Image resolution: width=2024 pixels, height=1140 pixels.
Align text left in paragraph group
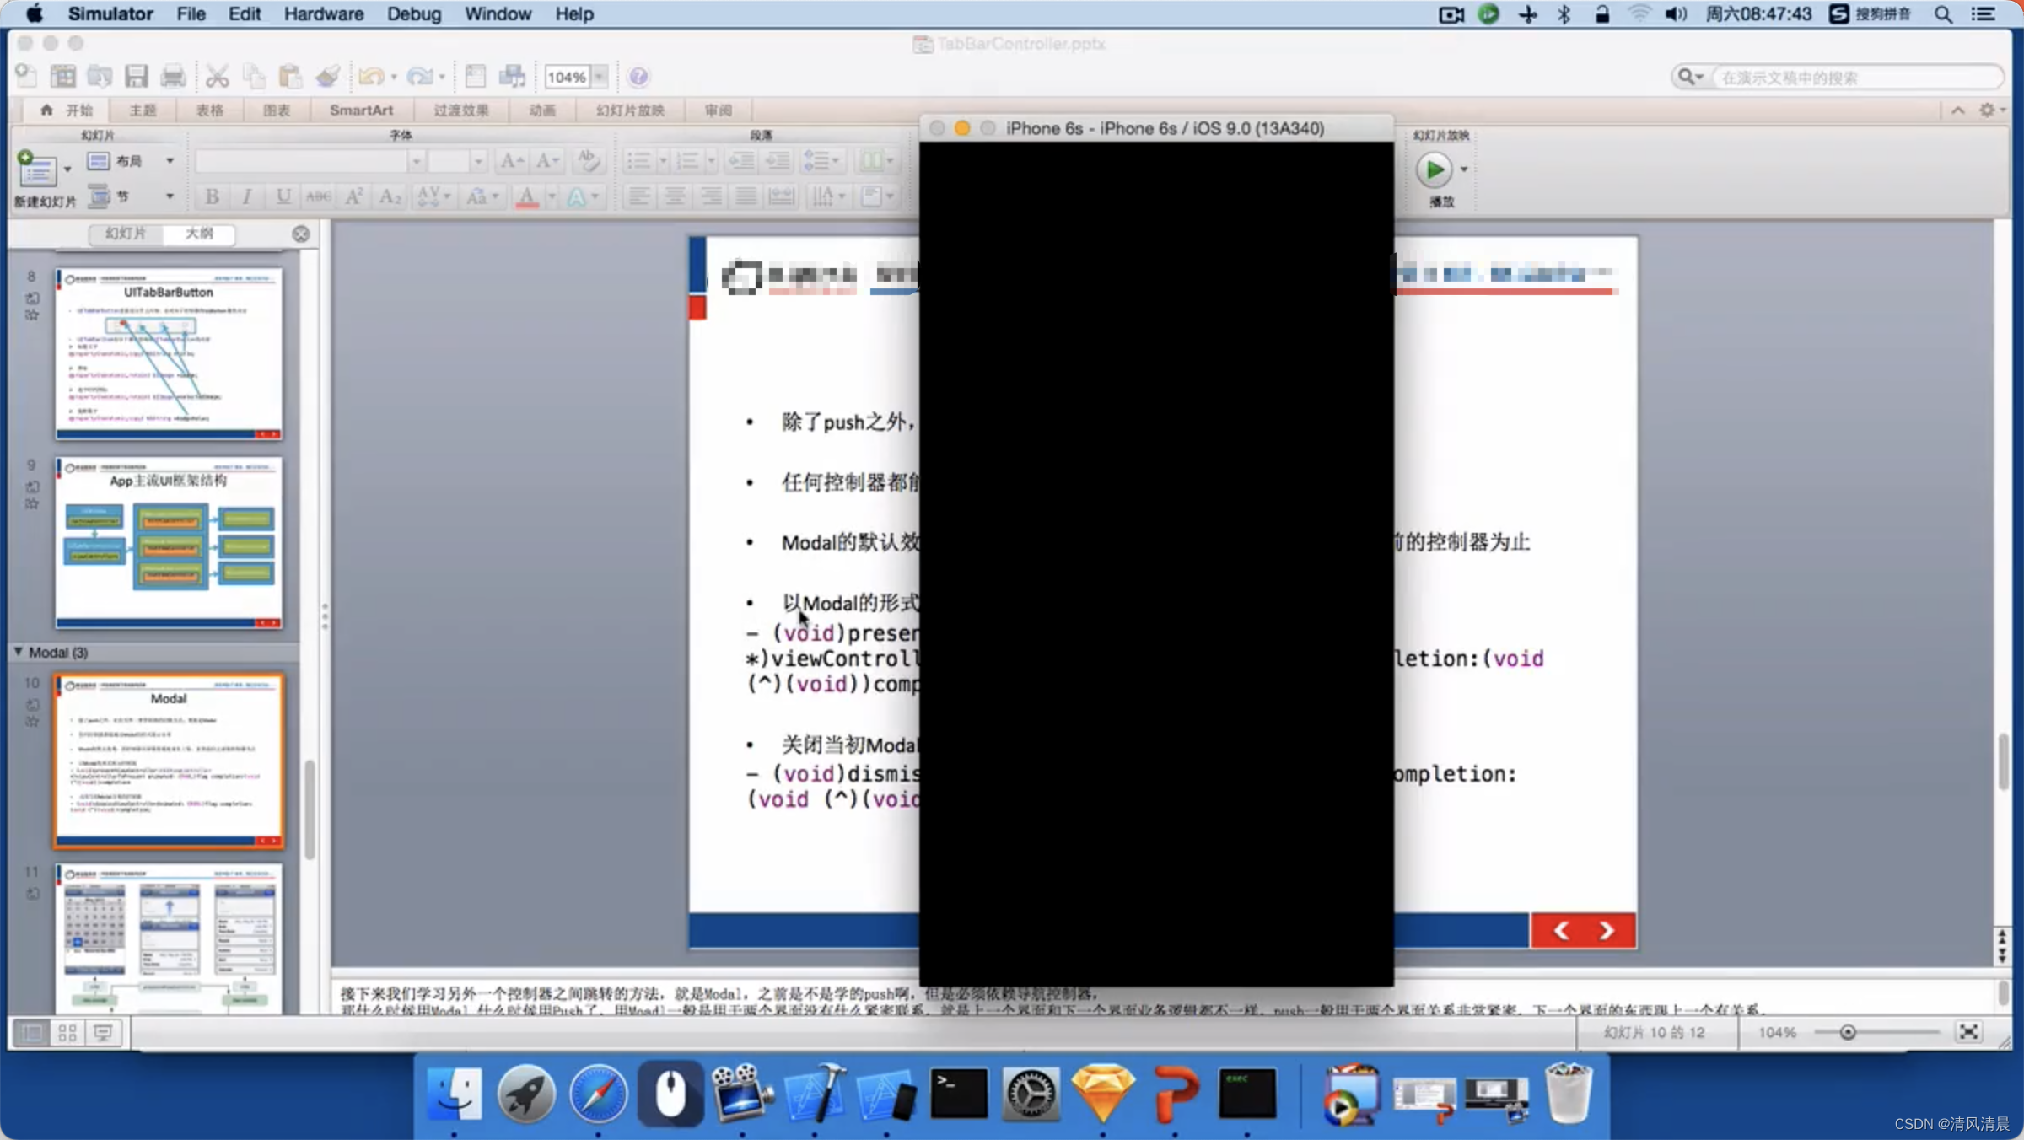(639, 196)
